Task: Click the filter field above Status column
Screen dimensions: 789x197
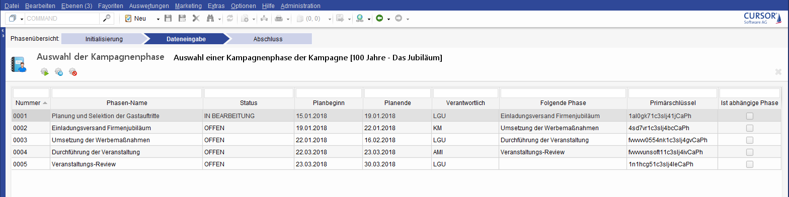Action: (x=249, y=93)
